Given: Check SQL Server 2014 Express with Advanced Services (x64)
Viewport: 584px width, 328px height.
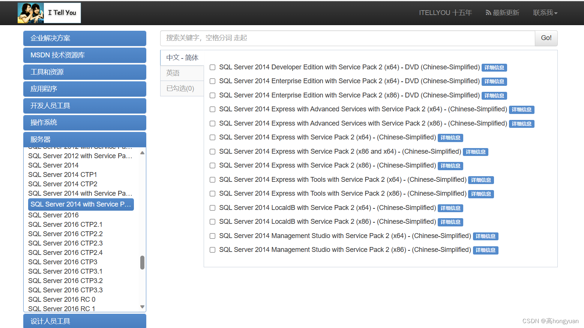Looking at the screenshot, I should click(x=212, y=109).
